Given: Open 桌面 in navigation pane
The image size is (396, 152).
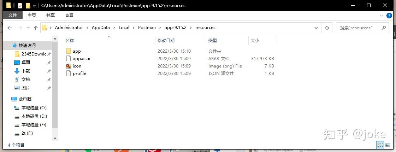Looking at the screenshot, I should click(26, 63).
